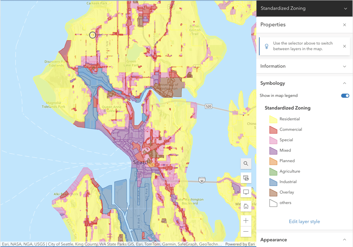
Task: Expand the Appearance section
Action: [x=344, y=240]
